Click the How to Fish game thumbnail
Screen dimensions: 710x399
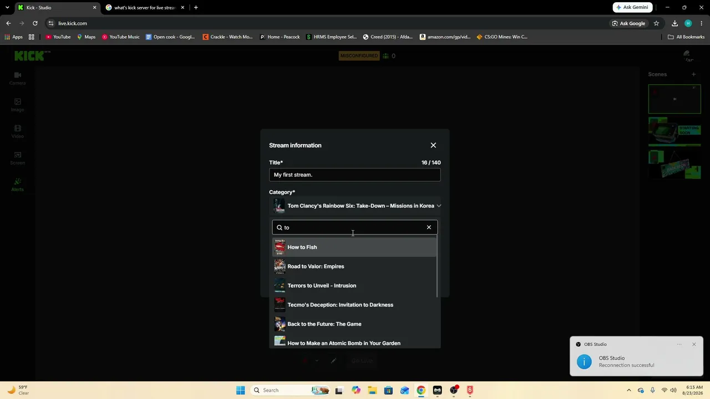point(280,247)
